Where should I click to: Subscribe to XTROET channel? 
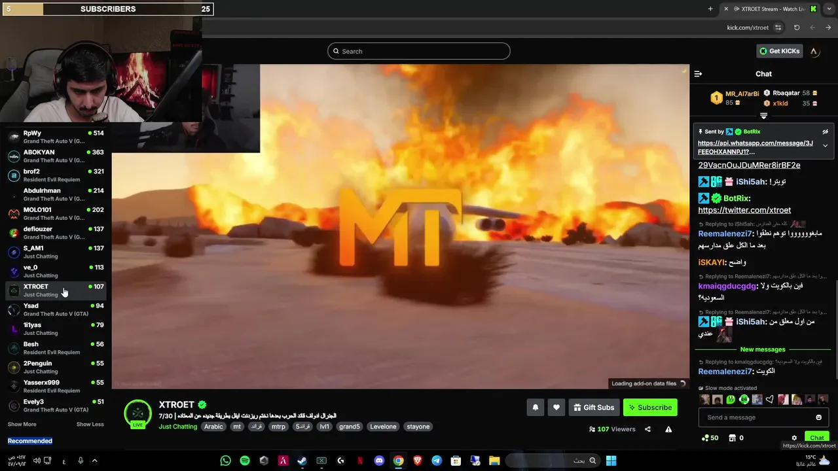[650, 407]
